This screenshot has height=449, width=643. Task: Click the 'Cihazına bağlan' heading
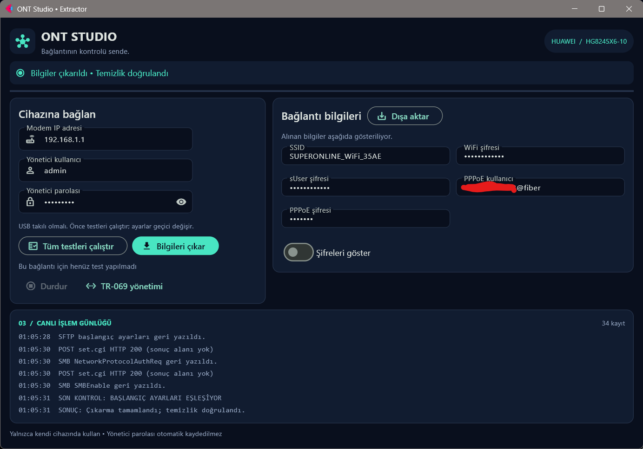tap(57, 114)
